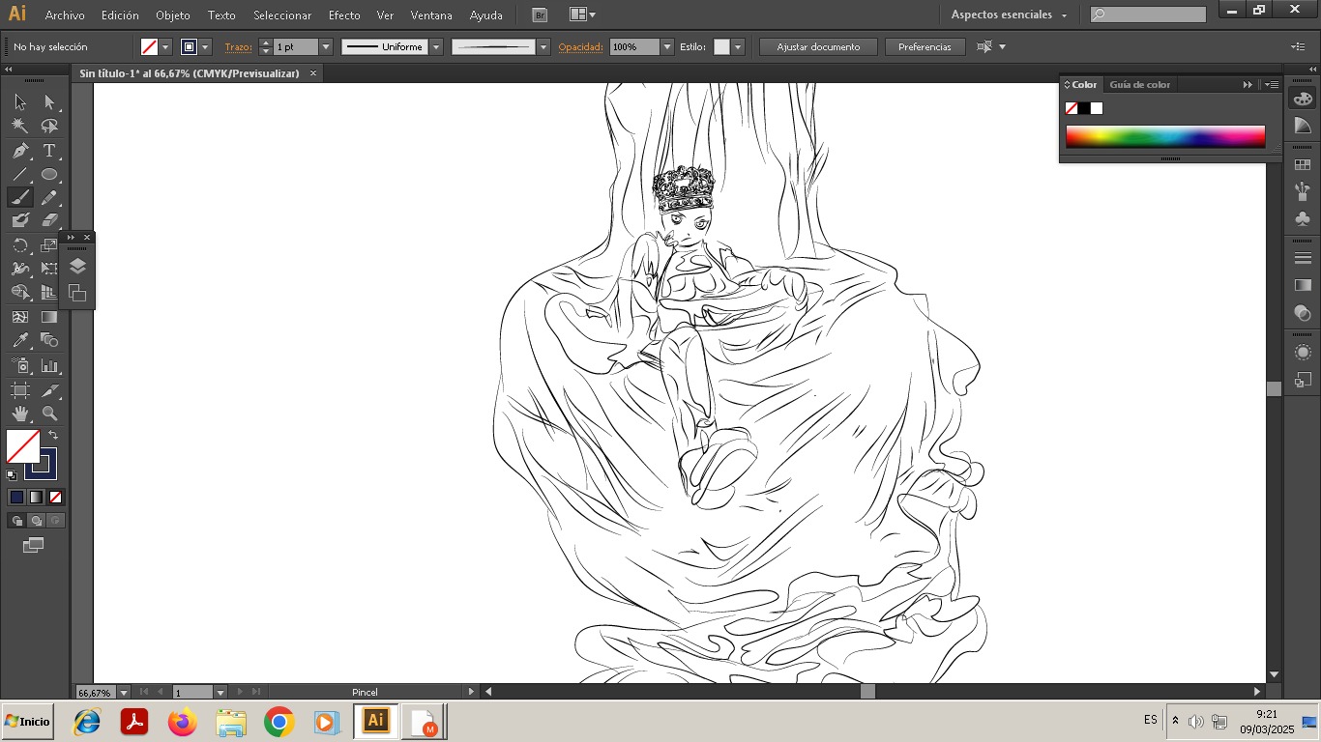
Task: Swap fill and stroke colors
Action: click(x=54, y=436)
